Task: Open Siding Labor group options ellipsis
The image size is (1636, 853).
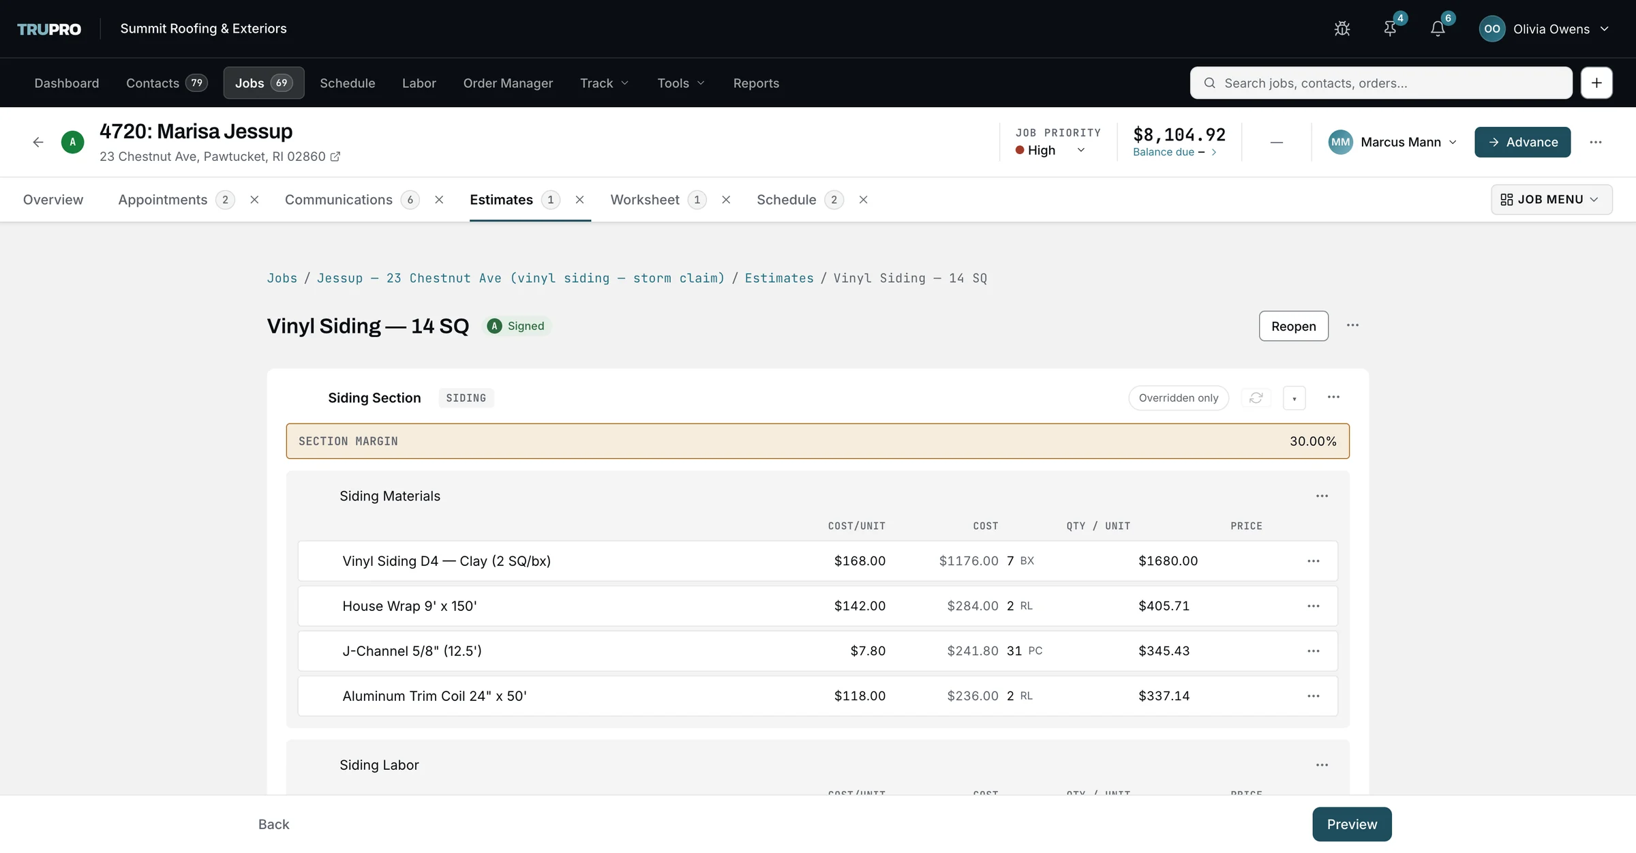Action: click(1322, 765)
